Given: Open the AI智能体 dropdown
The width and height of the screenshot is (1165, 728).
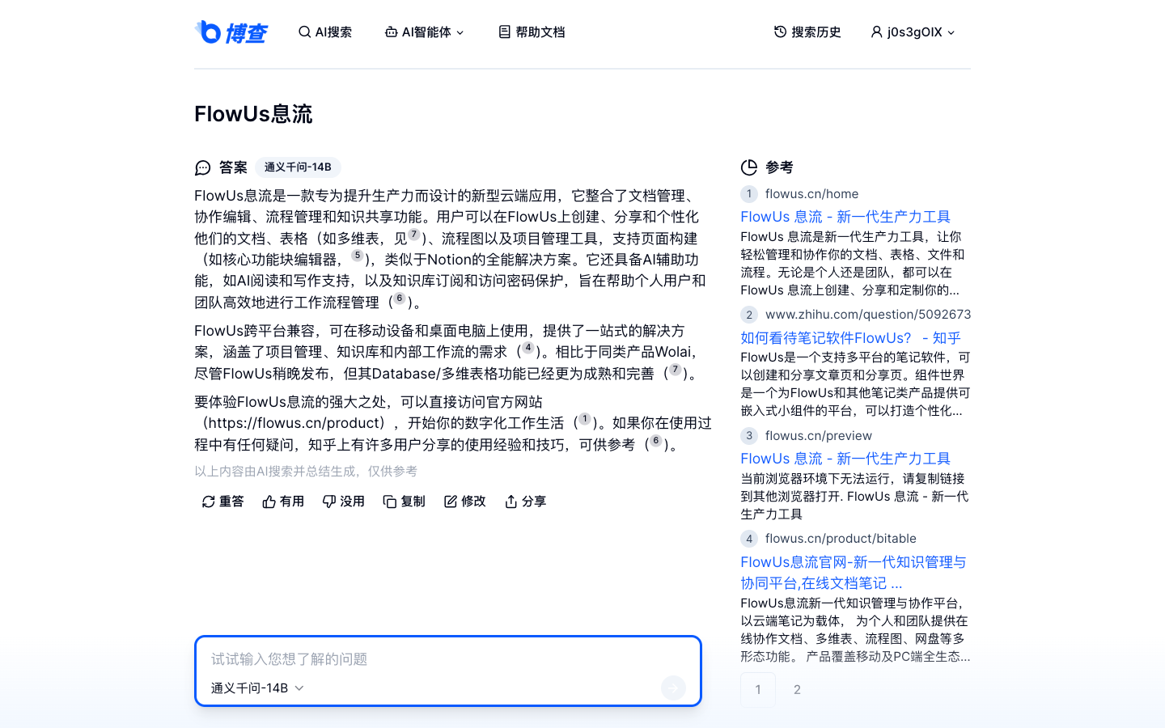Looking at the screenshot, I should coord(424,32).
